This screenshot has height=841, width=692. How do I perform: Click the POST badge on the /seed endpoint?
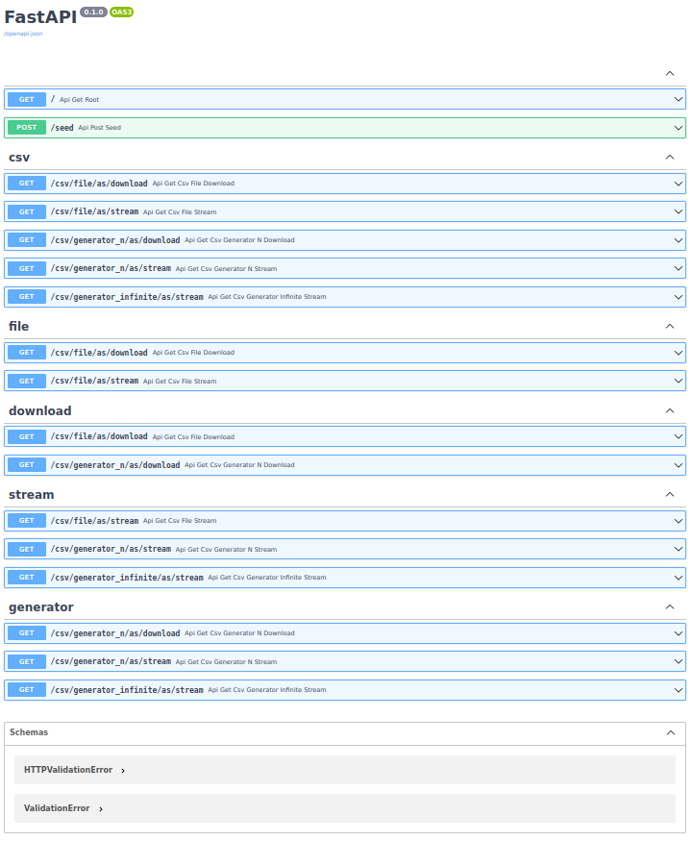[x=26, y=128]
